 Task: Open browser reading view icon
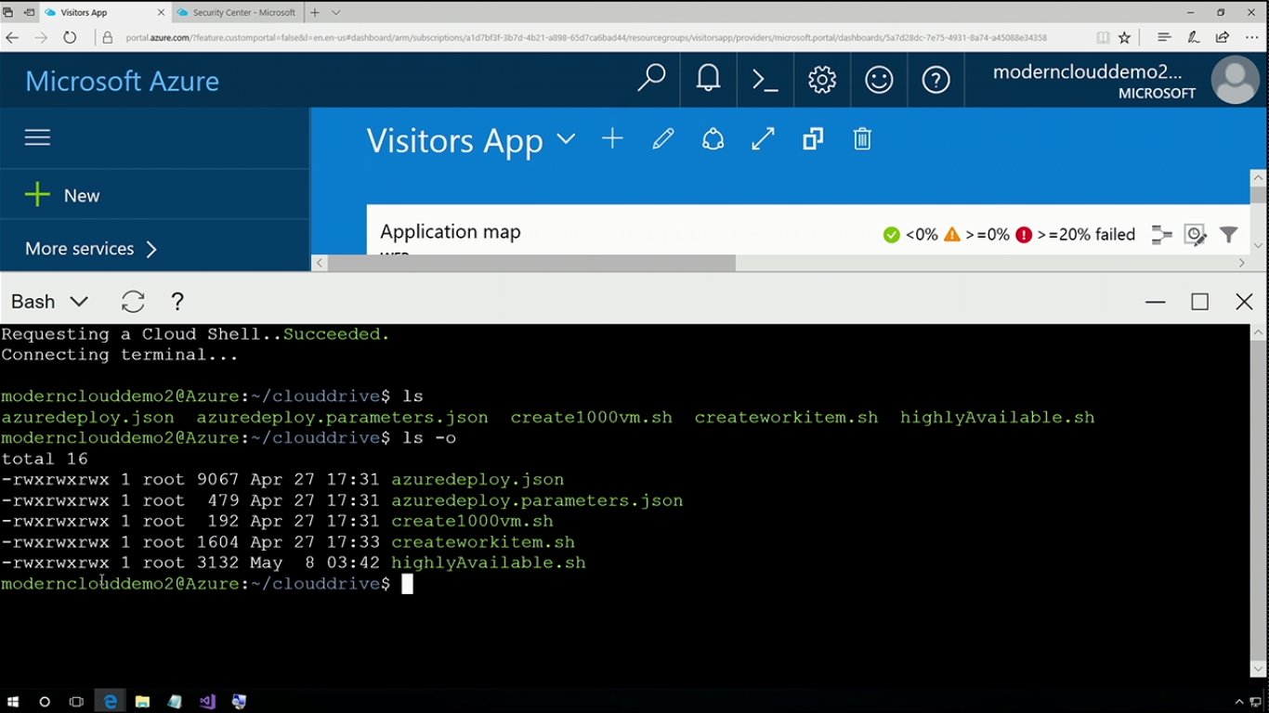pyautogui.click(x=1103, y=37)
